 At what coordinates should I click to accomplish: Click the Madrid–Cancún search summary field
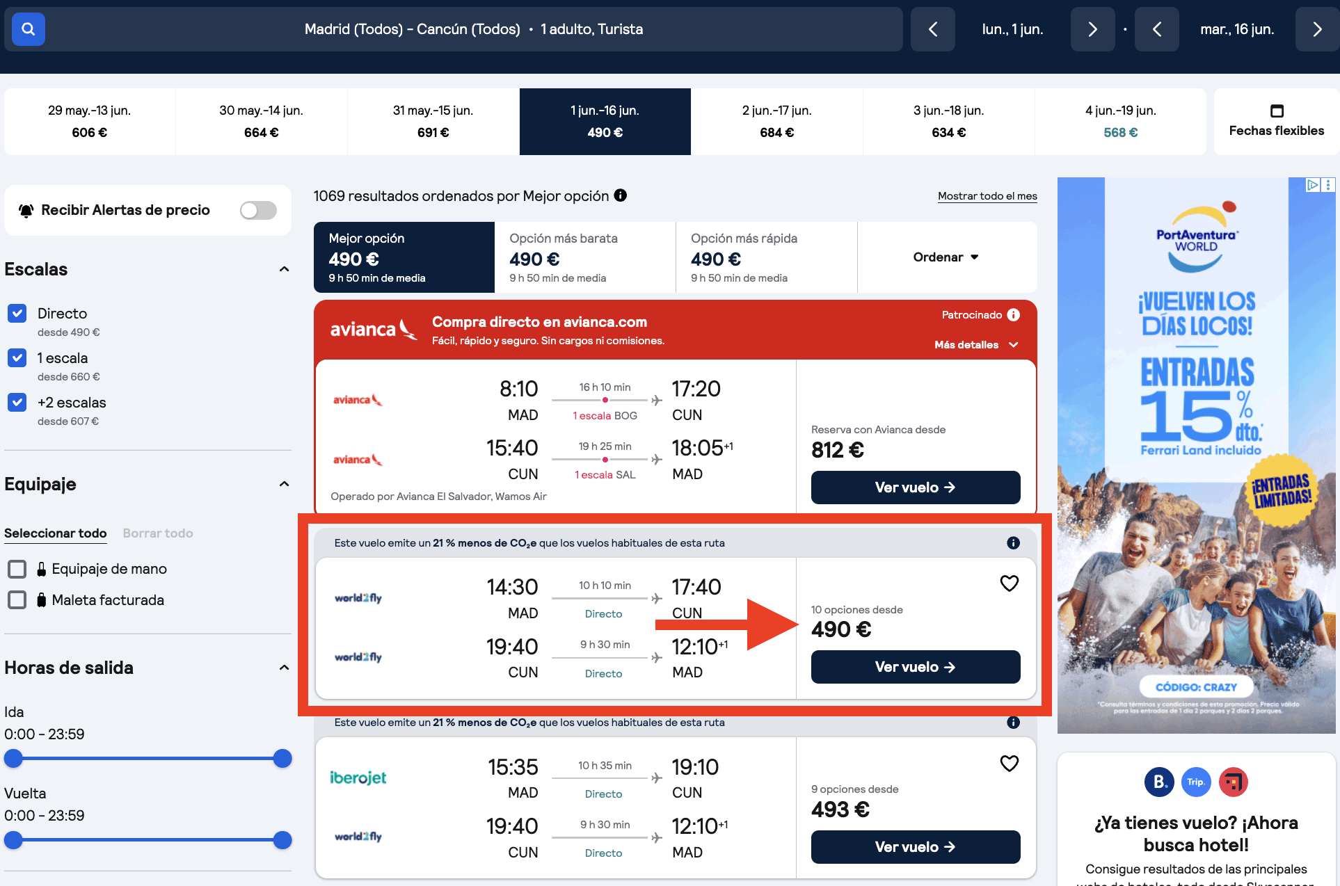475,29
